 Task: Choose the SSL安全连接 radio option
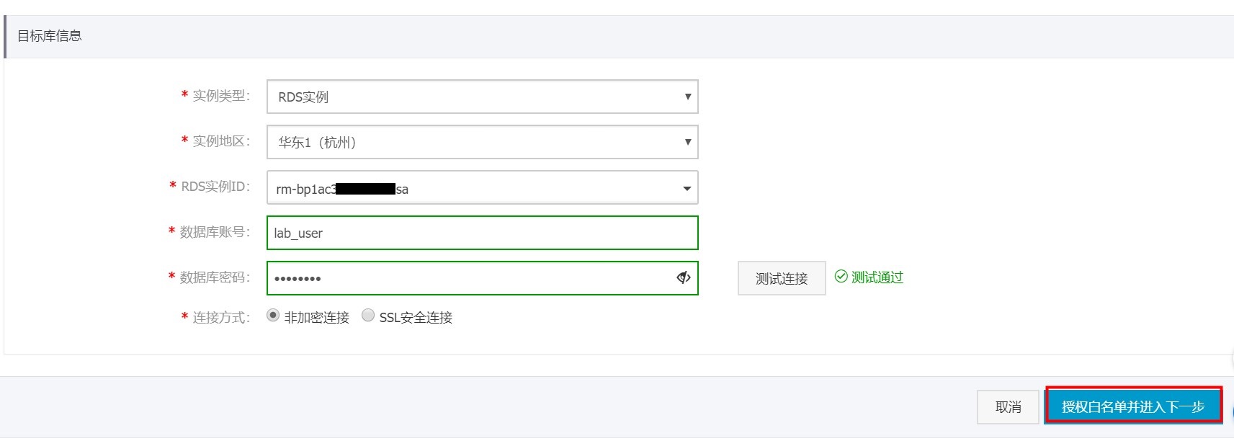(x=368, y=316)
